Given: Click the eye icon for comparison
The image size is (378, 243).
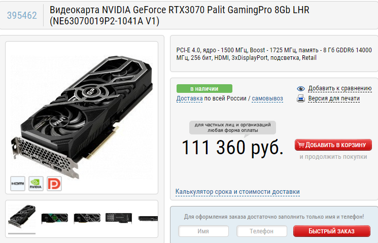Looking at the screenshot, I should [x=301, y=88].
